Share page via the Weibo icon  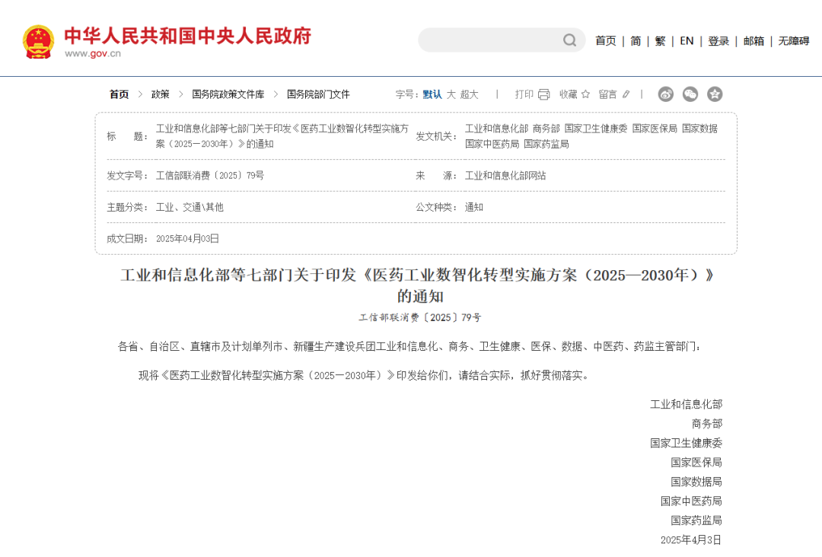click(666, 94)
